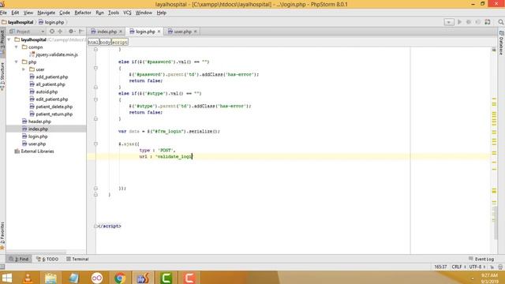505x284 pixels.
Task: Click Scroll from Source target icon
Action: [52, 32]
